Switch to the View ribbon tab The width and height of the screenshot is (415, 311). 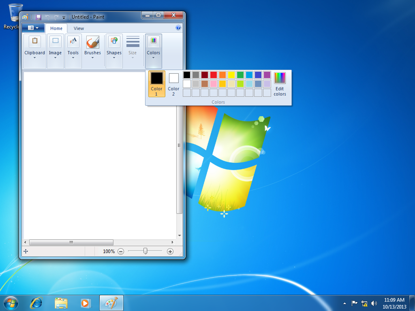point(79,28)
